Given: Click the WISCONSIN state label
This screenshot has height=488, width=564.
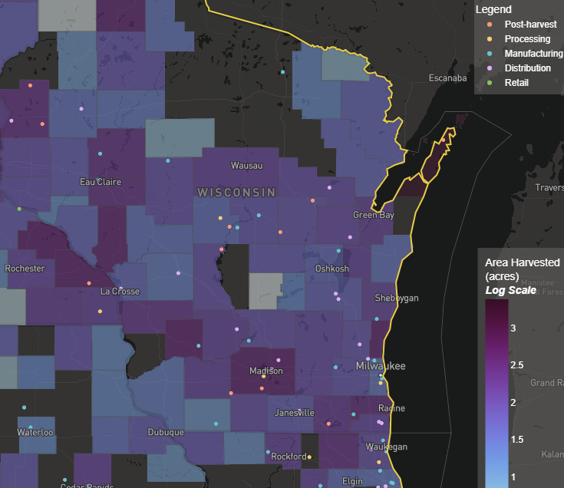Looking at the screenshot, I should click(x=236, y=192).
